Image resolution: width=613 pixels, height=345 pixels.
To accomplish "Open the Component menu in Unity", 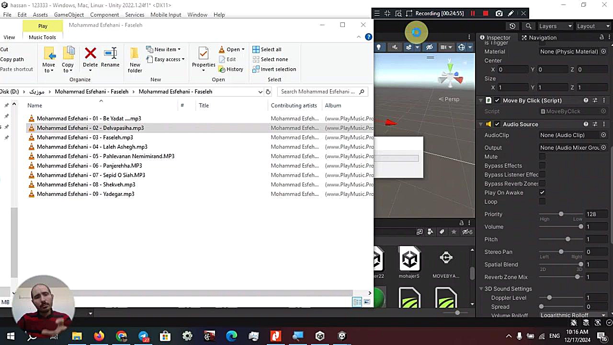I will [x=104, y=15].
